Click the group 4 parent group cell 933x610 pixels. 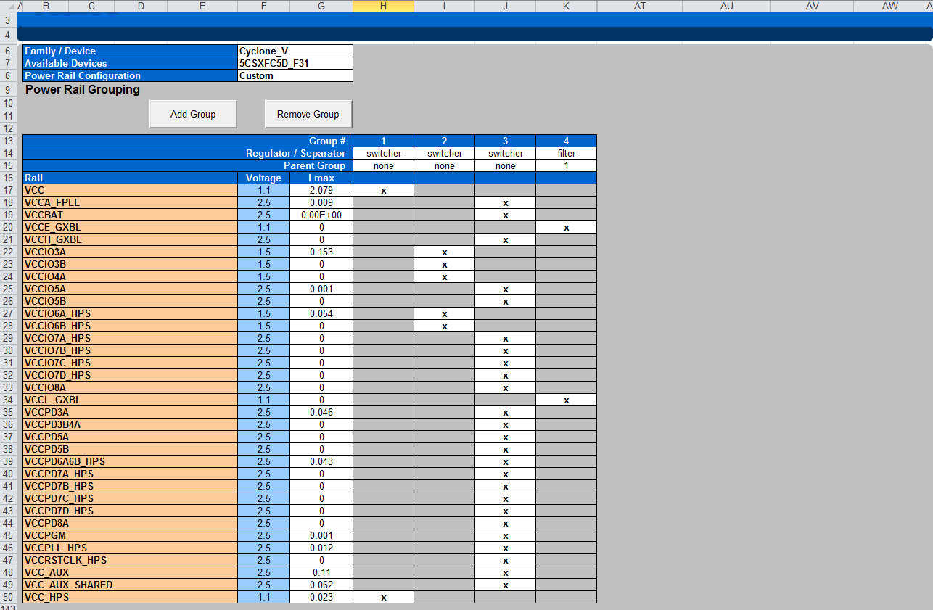click(566, 165)
